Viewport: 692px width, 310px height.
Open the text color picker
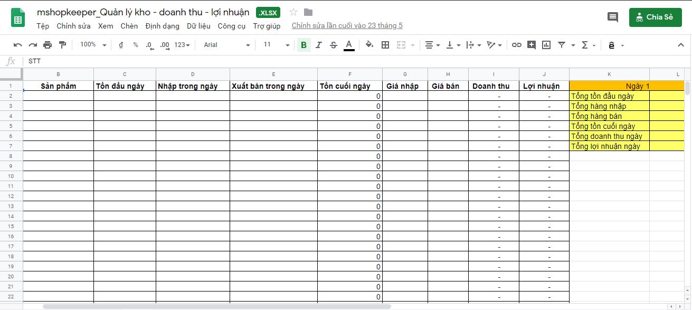pyautogui.click(x=349, y=45)
